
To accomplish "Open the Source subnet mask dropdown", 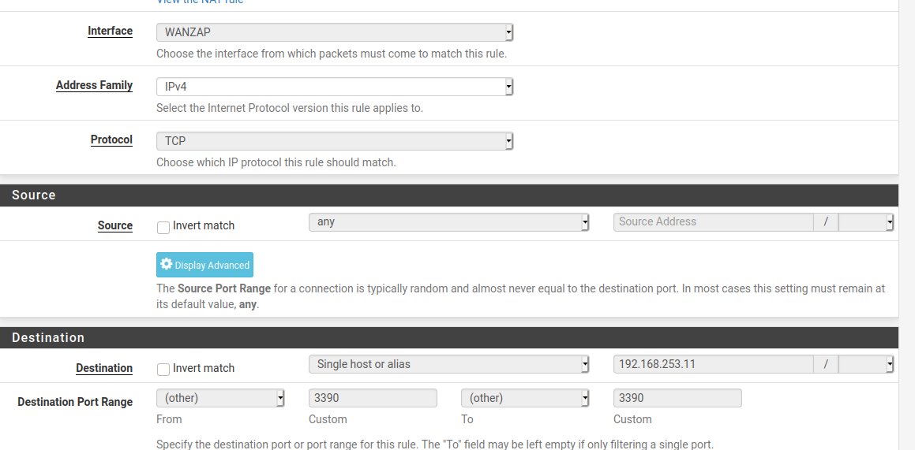I will (x=865, y=222).
